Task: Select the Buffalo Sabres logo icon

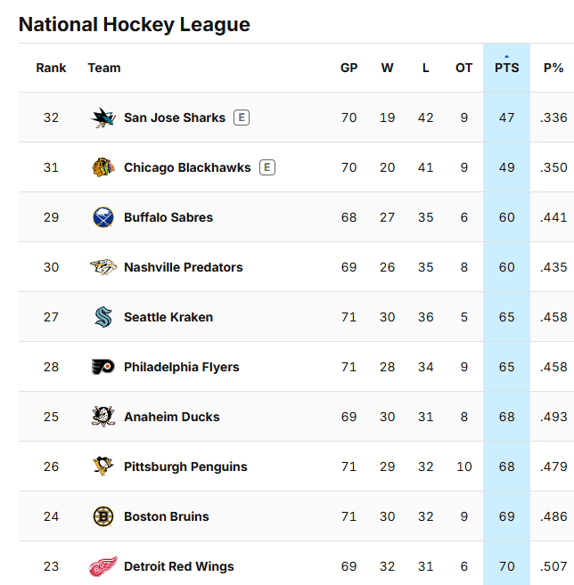Action: click(x=103, y=217)
